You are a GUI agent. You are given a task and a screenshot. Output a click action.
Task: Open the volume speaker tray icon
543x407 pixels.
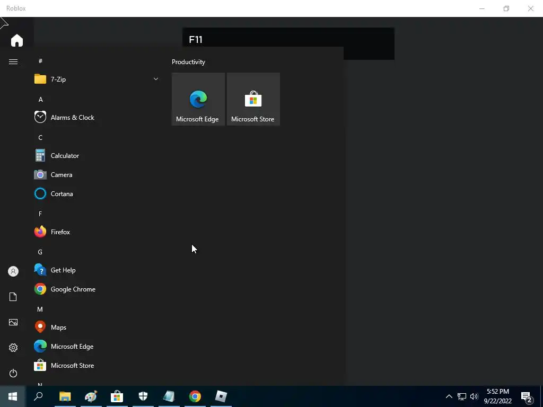(x=474, y=396)
